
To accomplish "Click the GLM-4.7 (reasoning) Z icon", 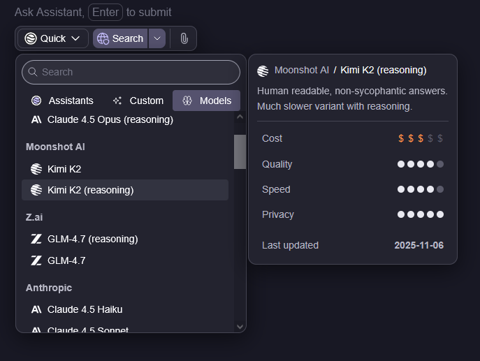I will coord(36,239).
